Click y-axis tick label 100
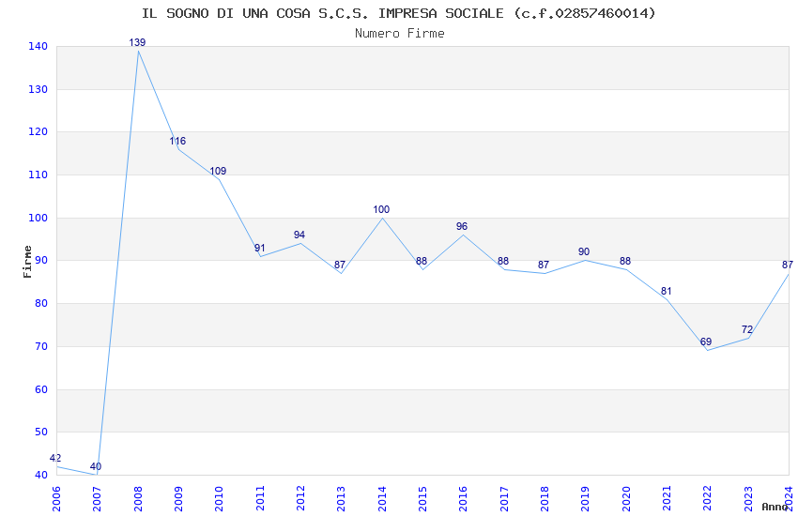 click(x=38, y=218)
